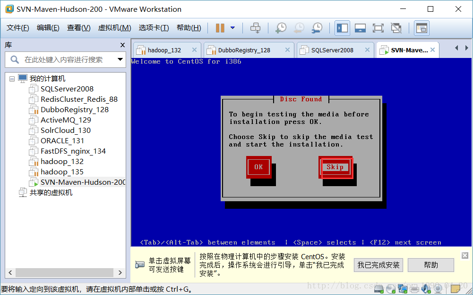473x295 pixels.
Task: Switch to the DubboRegistry_128 tab
Action: pyautogui.click(x=244, y=50)
